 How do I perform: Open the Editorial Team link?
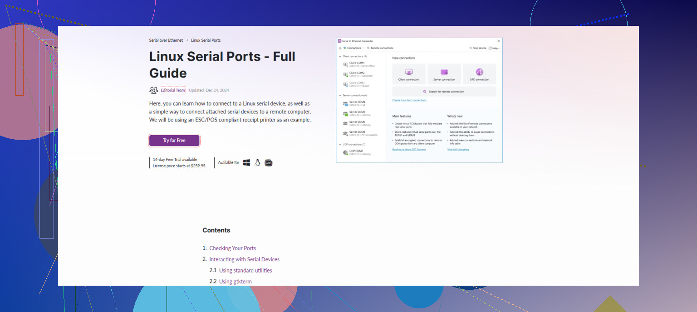(x=173, y=90)
